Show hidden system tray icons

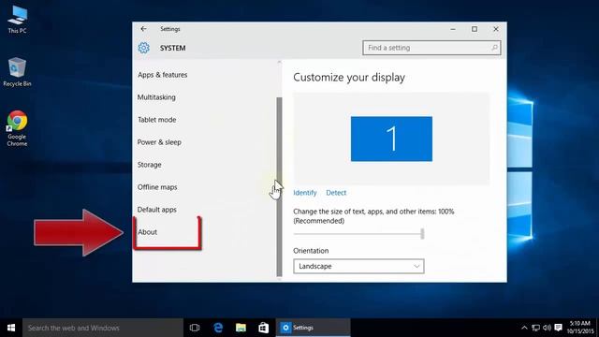(x=524, y=328)
